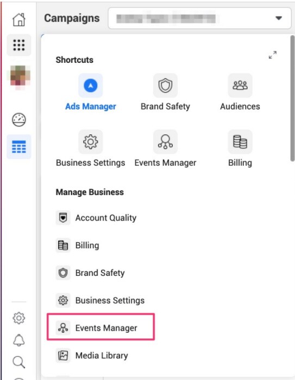Viewport: 295px width, 380px height.
Task: Open the Events Manager shortcut icon
Action: [x=165, y=142]
